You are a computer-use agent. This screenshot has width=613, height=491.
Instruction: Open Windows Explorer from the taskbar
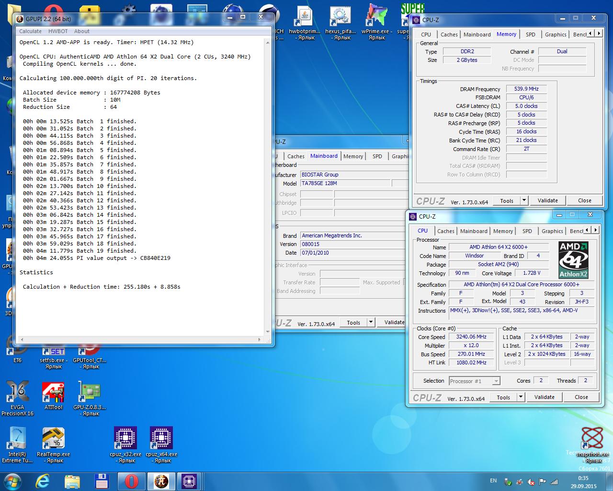(72, 481)
